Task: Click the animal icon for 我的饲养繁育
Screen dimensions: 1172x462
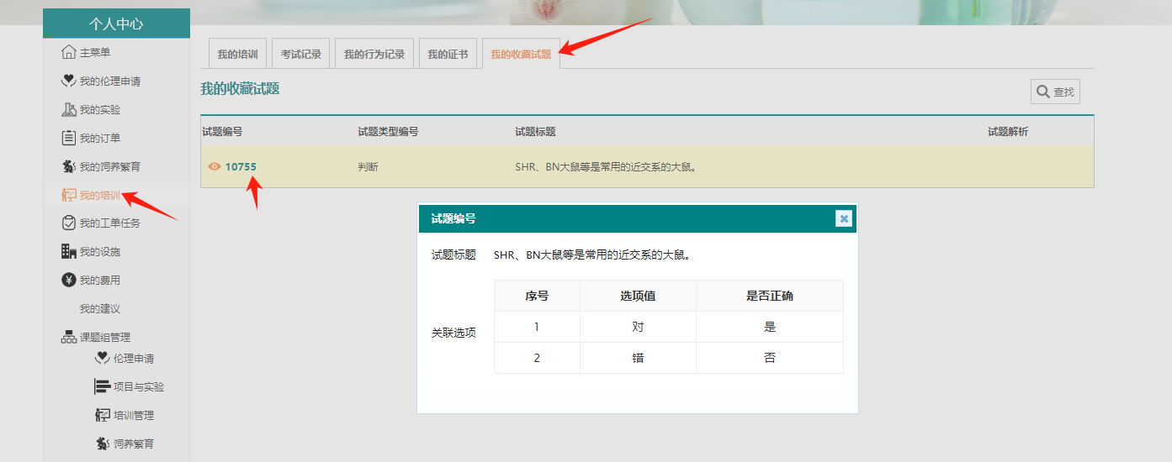Action: tap(69, 166)
